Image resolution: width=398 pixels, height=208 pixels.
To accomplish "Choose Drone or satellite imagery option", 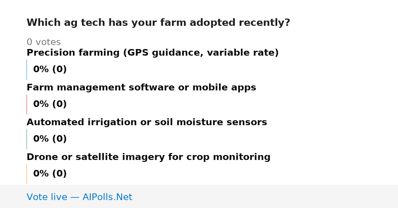I will (149, 157).
